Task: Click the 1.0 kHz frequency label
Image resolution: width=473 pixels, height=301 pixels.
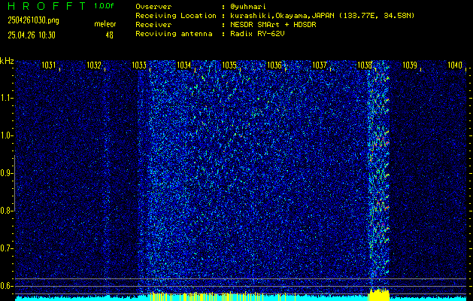Action: (5, 135)
